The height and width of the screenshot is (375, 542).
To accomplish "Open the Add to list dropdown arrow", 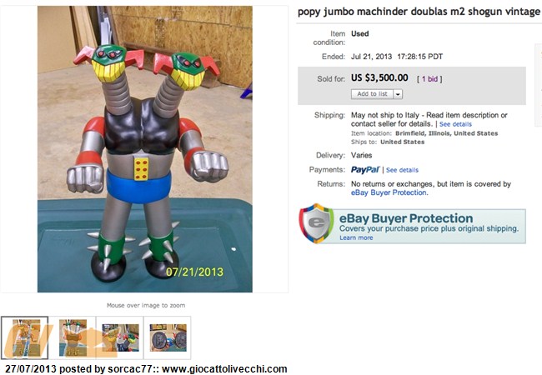I will [x=398, y=94].
